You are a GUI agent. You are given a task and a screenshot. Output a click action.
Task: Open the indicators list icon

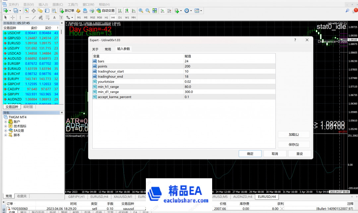[x=177, y=11]
